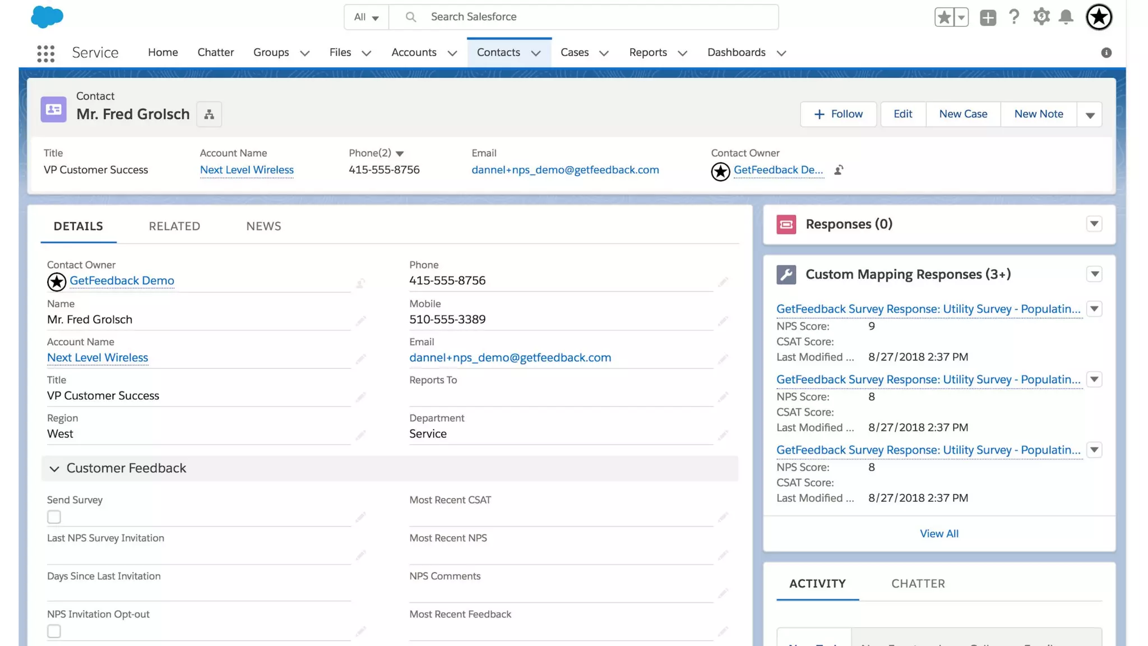Expand the Cases menu chevron
This screenshot has width=1148, height=646.
click(604, 53)
